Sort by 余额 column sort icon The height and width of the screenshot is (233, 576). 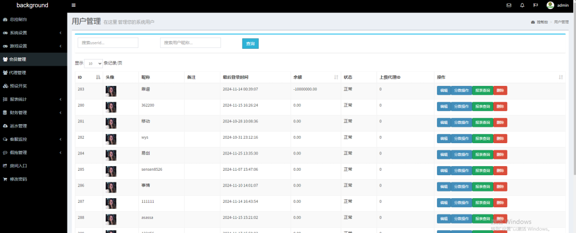point(336,77)
